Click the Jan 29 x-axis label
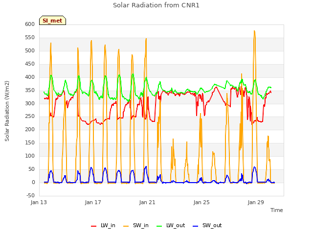Image resolution: width=313 pixels, height=235 pixels. 256,202
